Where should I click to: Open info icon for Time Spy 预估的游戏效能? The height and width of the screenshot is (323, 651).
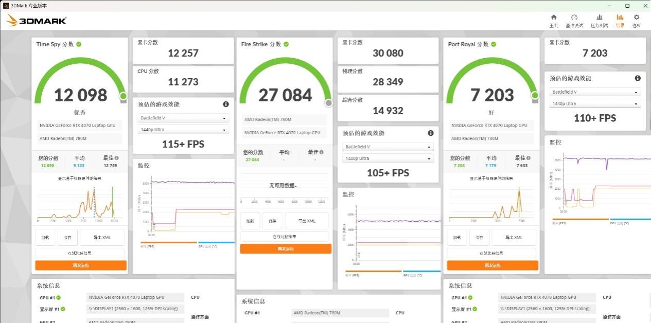(226, 104)
